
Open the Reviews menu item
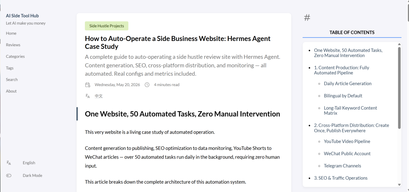point(13,45)
